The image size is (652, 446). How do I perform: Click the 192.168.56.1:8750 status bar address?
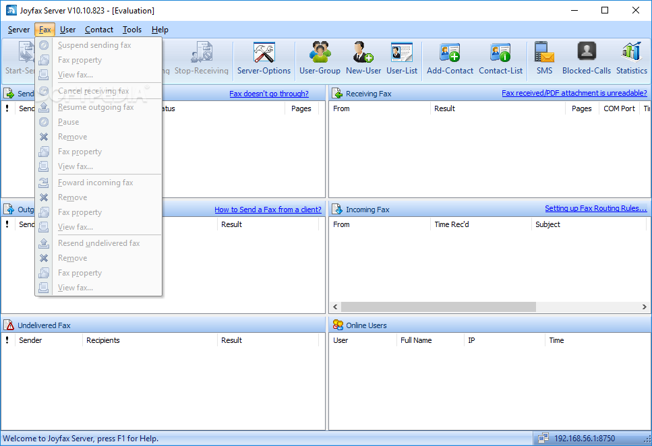(x=584, y=438)
